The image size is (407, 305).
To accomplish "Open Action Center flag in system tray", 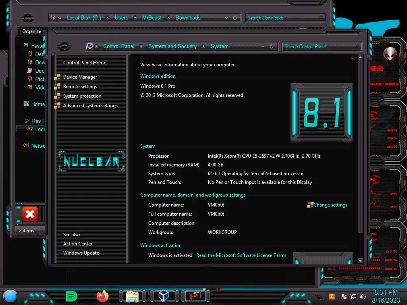I will pyautogui.click(x=343, y=296).
